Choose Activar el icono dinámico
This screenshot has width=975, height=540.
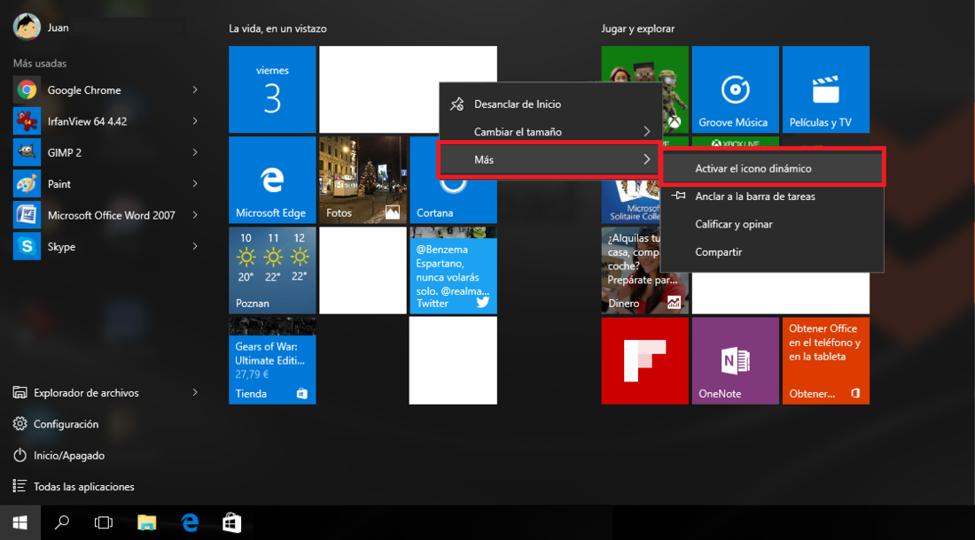pyautogui.click(x=773, y=168)
